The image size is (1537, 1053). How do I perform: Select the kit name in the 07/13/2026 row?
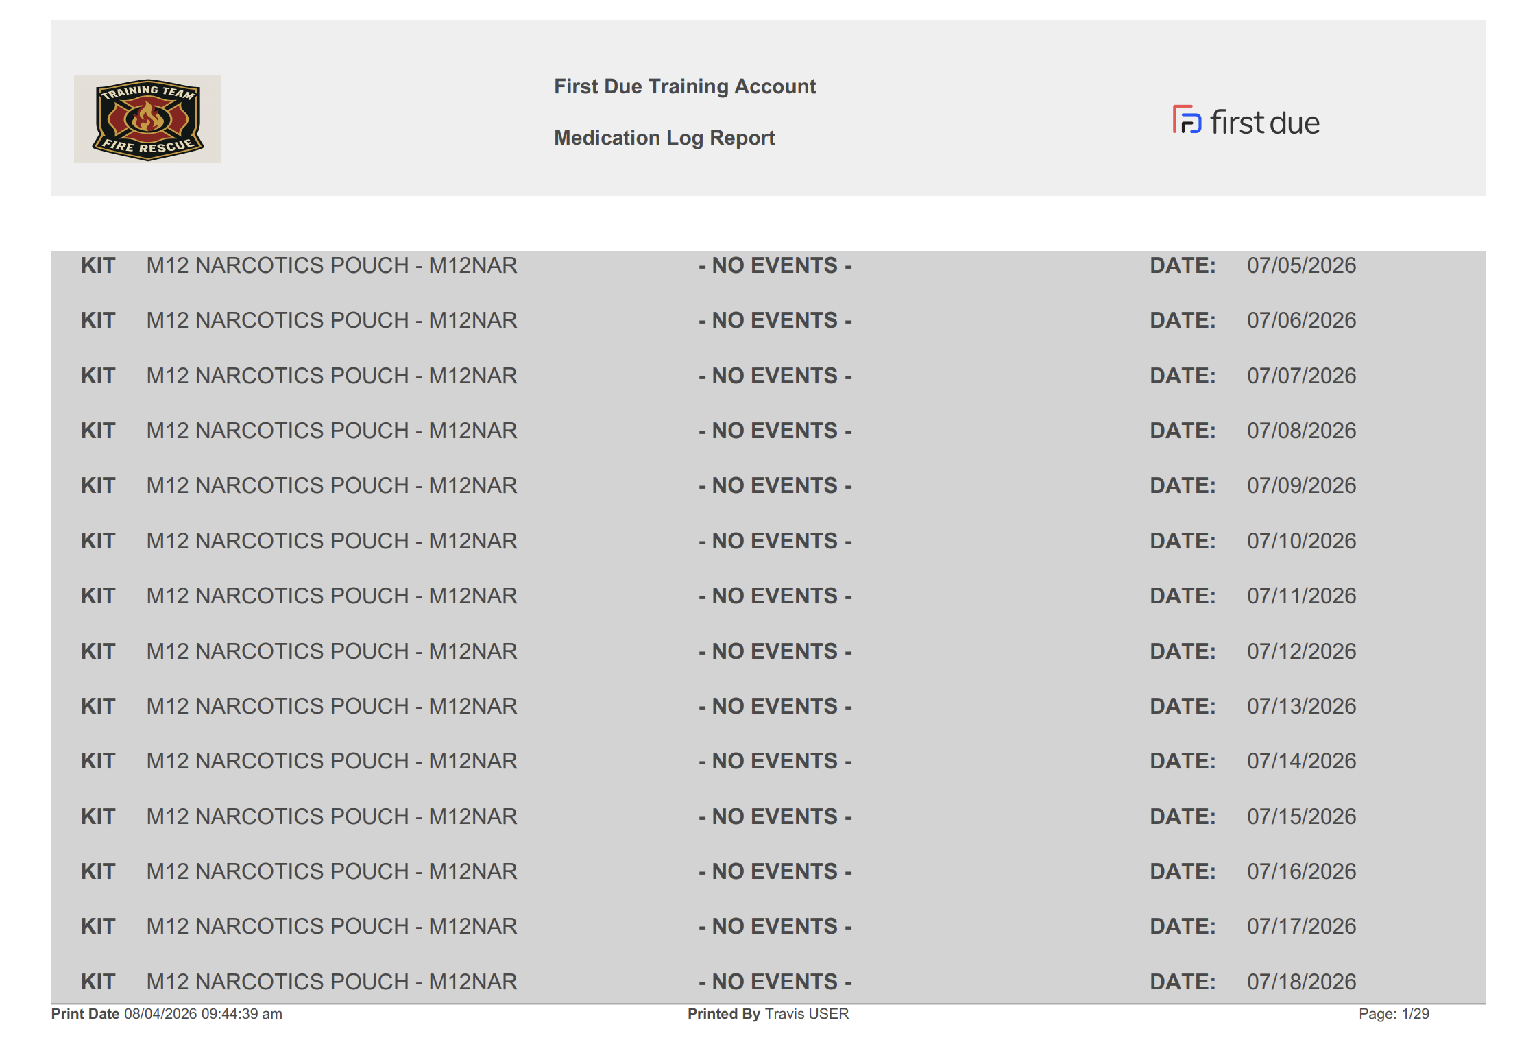(332, 706)
